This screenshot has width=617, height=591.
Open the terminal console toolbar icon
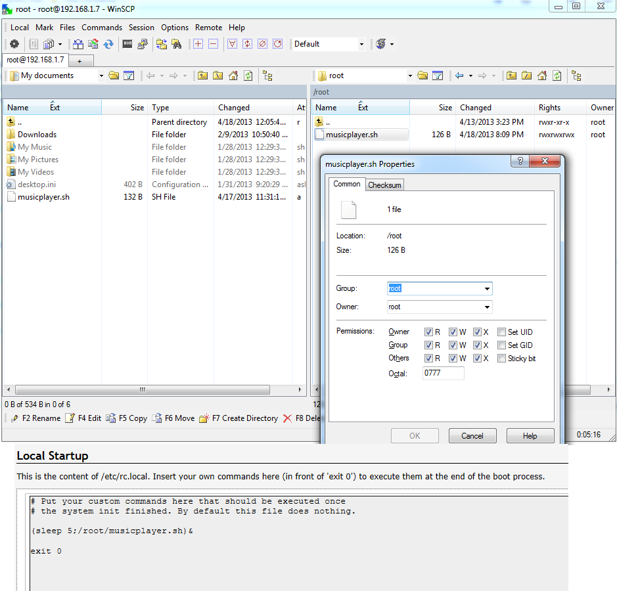point(127,44)
